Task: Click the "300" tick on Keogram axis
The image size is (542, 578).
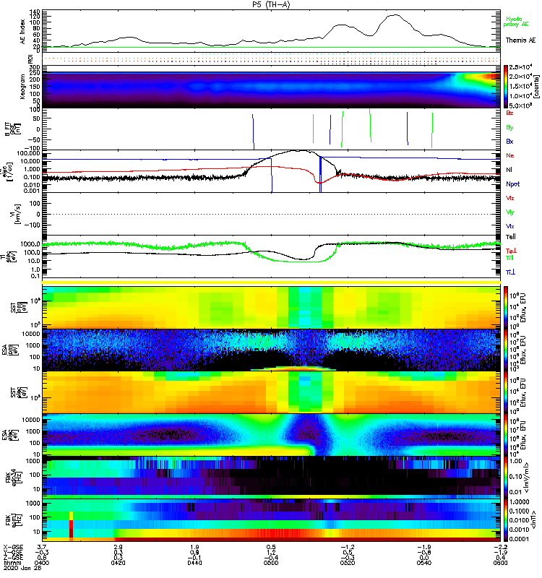Action: click(35, 67)
